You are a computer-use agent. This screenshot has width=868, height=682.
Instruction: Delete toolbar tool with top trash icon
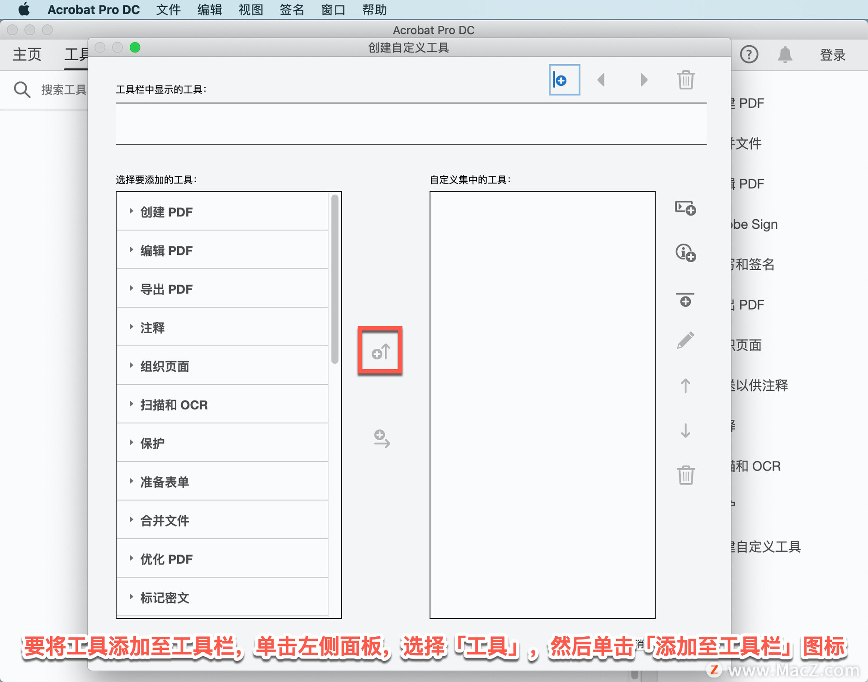point(685,80)
